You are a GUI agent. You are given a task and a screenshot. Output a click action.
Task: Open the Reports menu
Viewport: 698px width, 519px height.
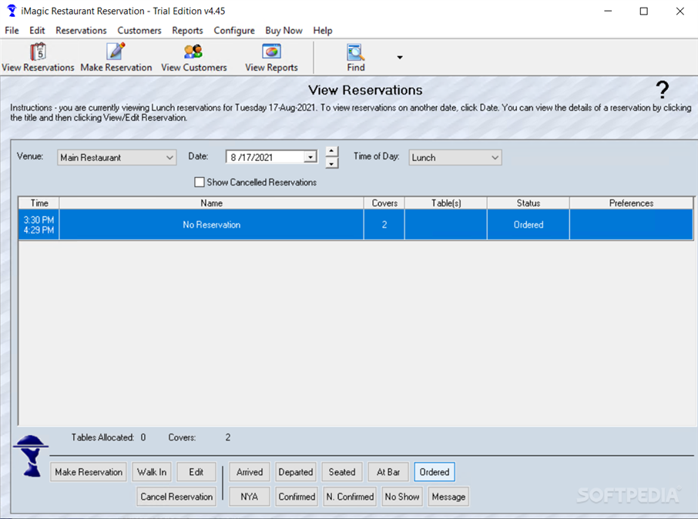click(187, 30)
